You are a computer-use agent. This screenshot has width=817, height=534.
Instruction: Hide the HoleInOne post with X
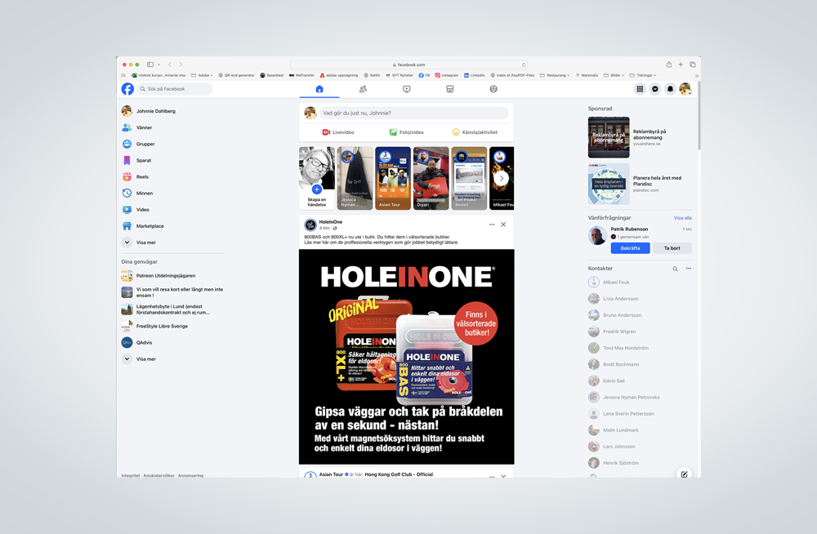tap(503, 225)
